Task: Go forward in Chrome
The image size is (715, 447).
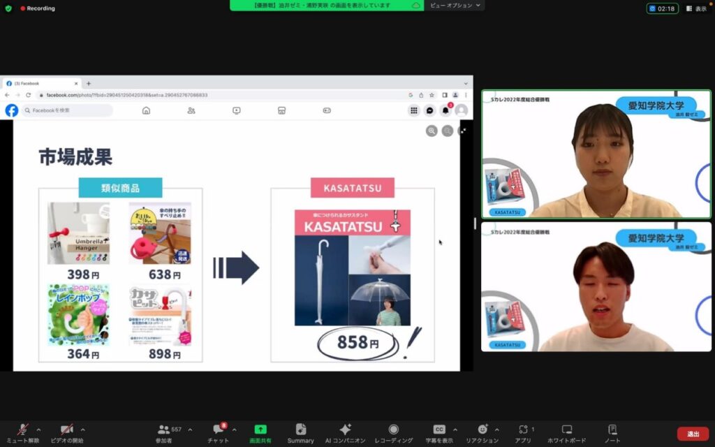Action: coord(17,95)
